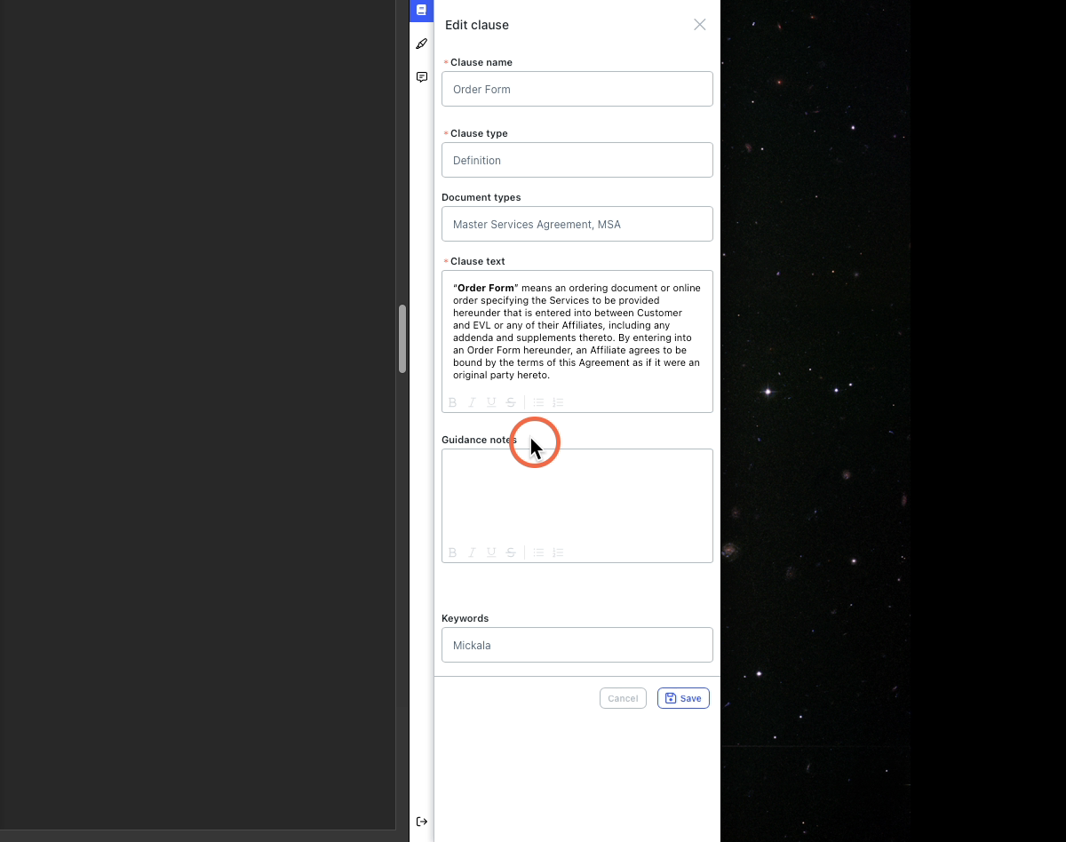The width and height of the screenshot is (1066, 842).
Task: Toggle bold in Clause text toolbar
Action: [x=452, y=402]
